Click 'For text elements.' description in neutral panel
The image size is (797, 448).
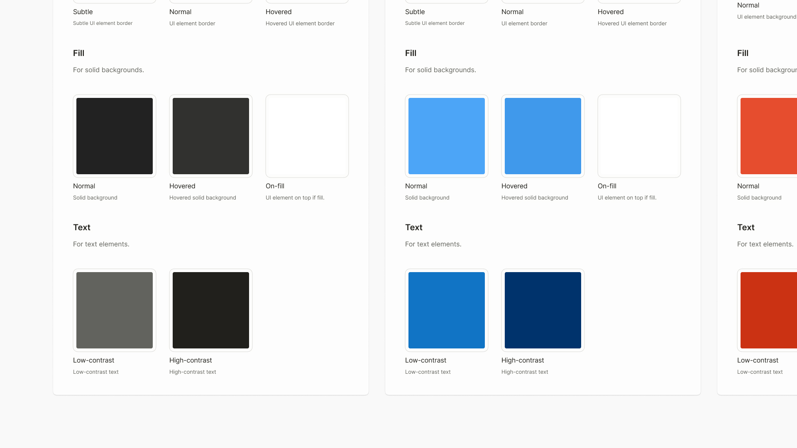point(101,244)
